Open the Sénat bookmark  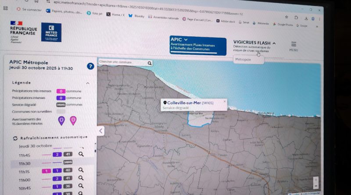pos(244,22)
